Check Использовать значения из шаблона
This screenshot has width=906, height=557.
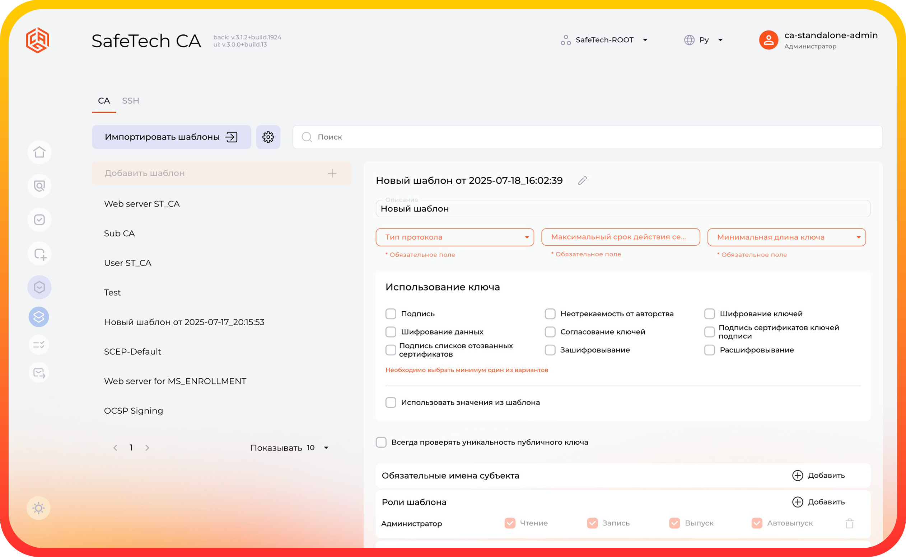[391, 402]
